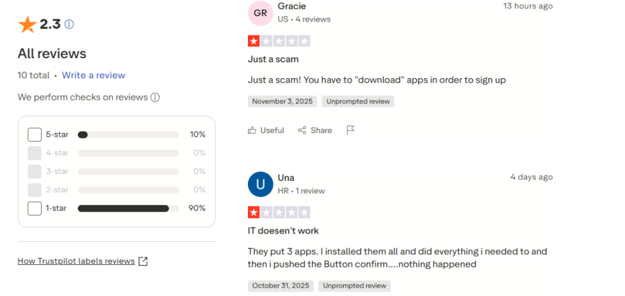Click the external link icon beside Trustpilot labels
The width and height of the screenshot is (625, 296).
[x=143, y=261]
